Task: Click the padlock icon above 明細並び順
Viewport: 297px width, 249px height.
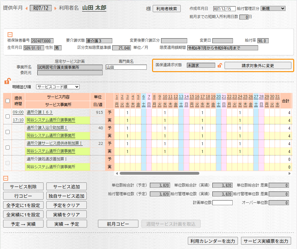Action: [x=7, y=81]
